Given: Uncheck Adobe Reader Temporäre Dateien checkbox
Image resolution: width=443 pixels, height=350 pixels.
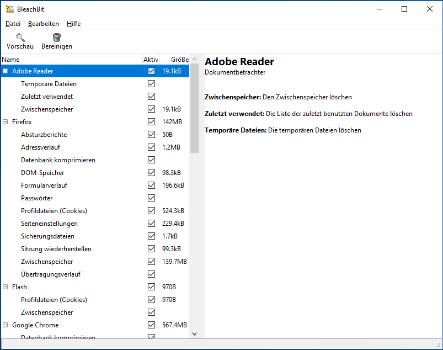Looking at the screenshot, I should tap(151, 84).
